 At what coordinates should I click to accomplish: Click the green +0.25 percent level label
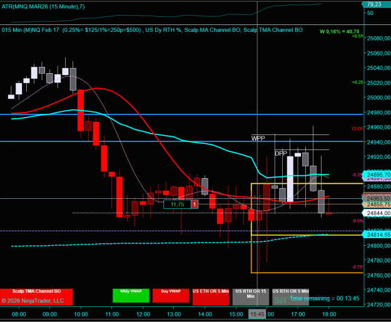357,83
